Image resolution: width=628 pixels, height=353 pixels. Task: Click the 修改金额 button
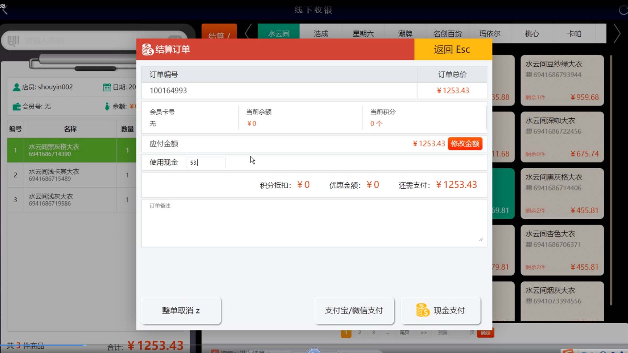coord(465,143)
